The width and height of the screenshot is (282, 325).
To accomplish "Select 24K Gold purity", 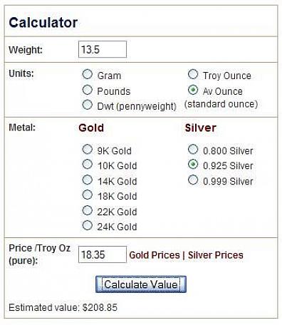I will click(87, 225).
